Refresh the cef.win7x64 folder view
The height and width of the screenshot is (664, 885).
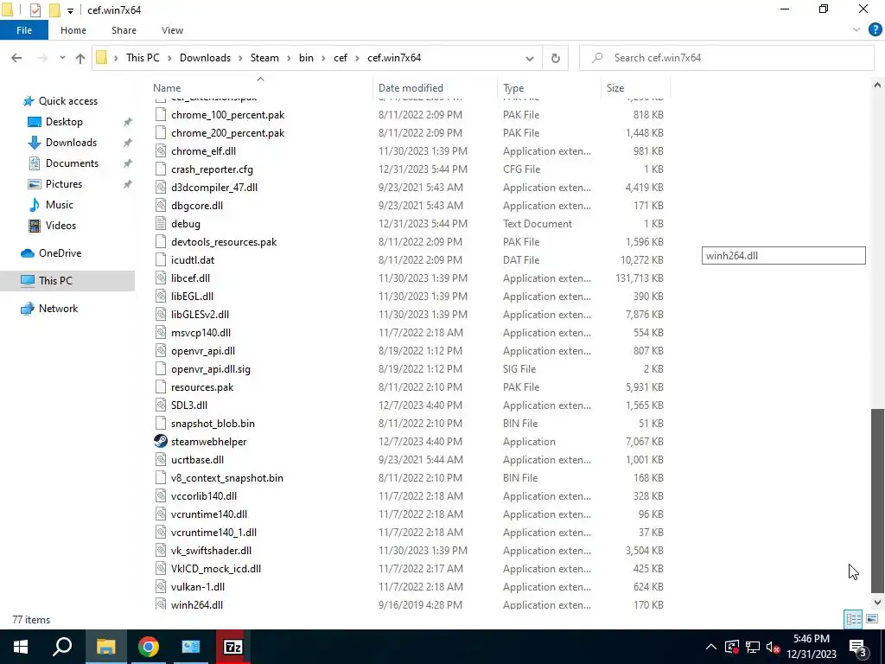[556, 58]
